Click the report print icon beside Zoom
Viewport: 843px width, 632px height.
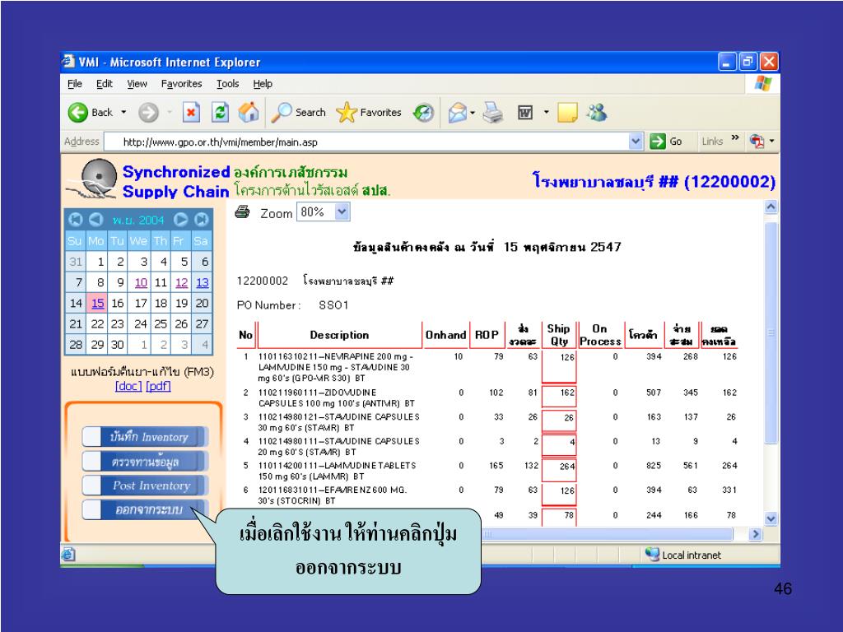pyautogui.click(x=243, y=211)
